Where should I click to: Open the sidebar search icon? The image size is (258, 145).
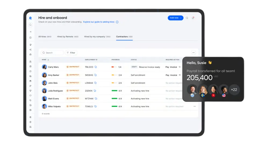pos(30,25)
